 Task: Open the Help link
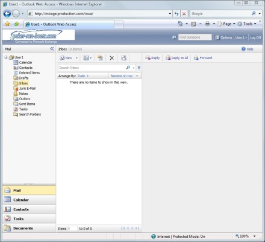point(248,49)
